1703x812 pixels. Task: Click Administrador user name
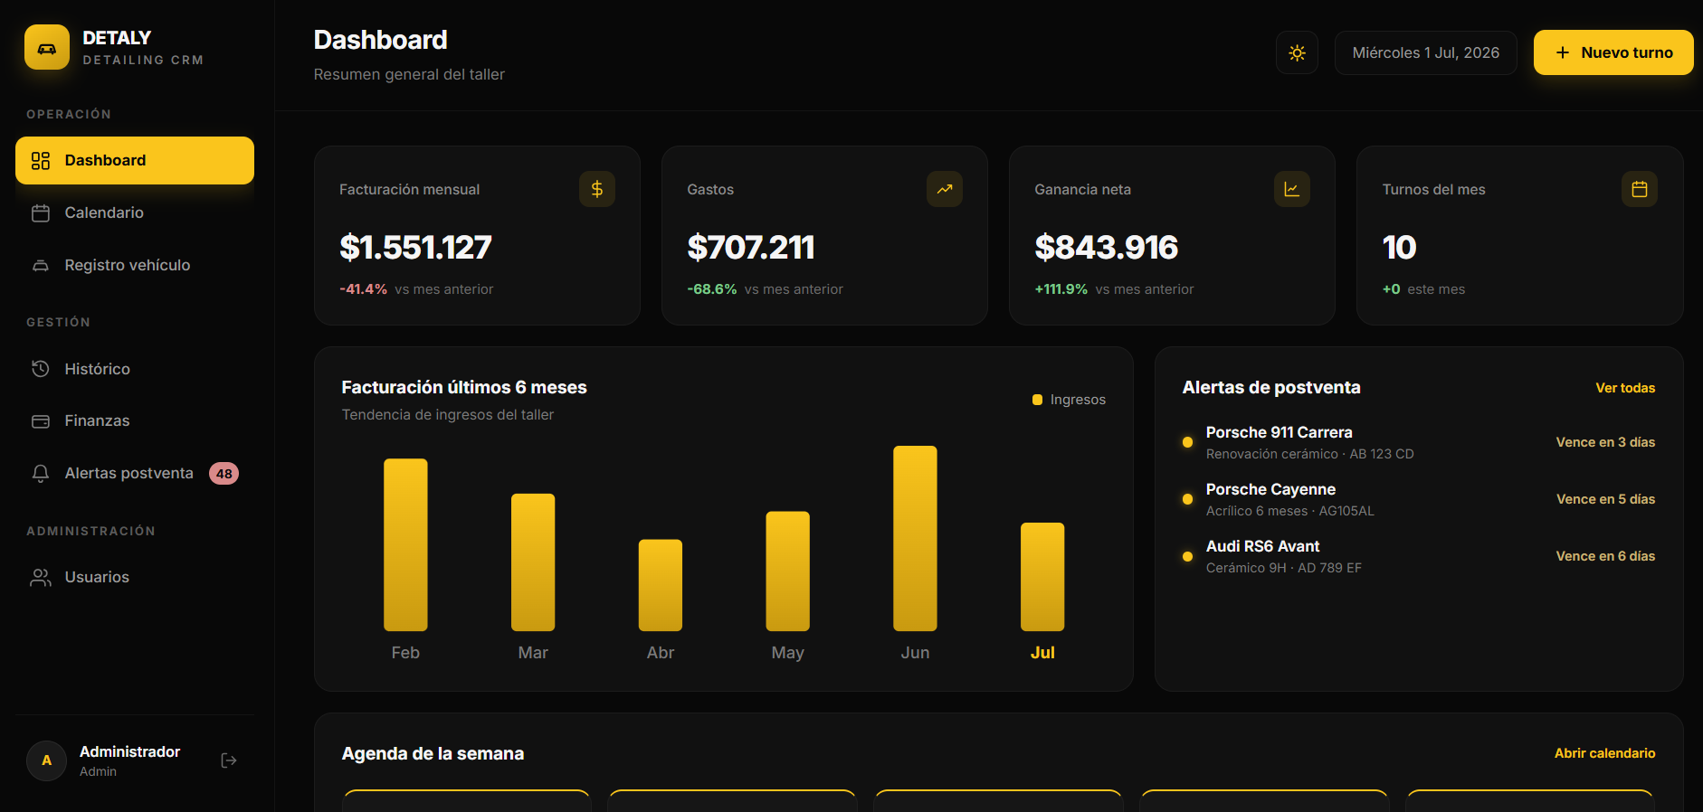point(129,751)
